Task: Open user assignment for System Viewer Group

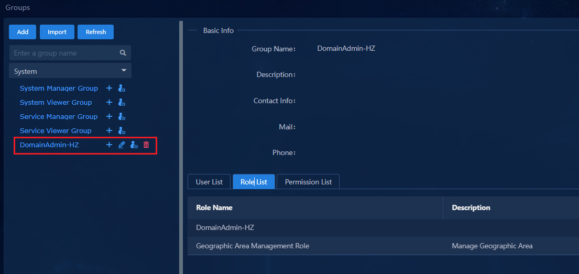Action: (x=122, y=103)
